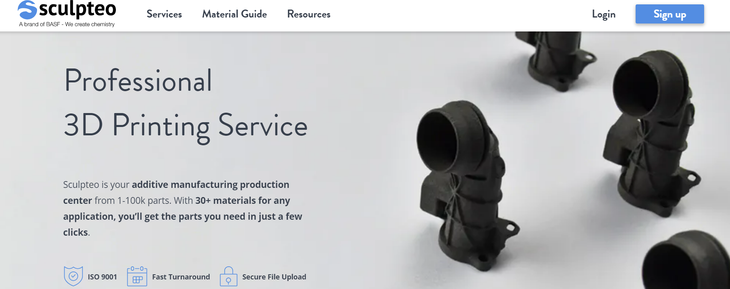Click the "Professional" headline word
Image resolution: width=730 pixels, height=289 pixels.
click(138, 81)
